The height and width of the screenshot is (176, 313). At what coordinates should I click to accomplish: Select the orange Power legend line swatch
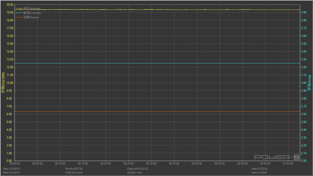tap(19, 17)
